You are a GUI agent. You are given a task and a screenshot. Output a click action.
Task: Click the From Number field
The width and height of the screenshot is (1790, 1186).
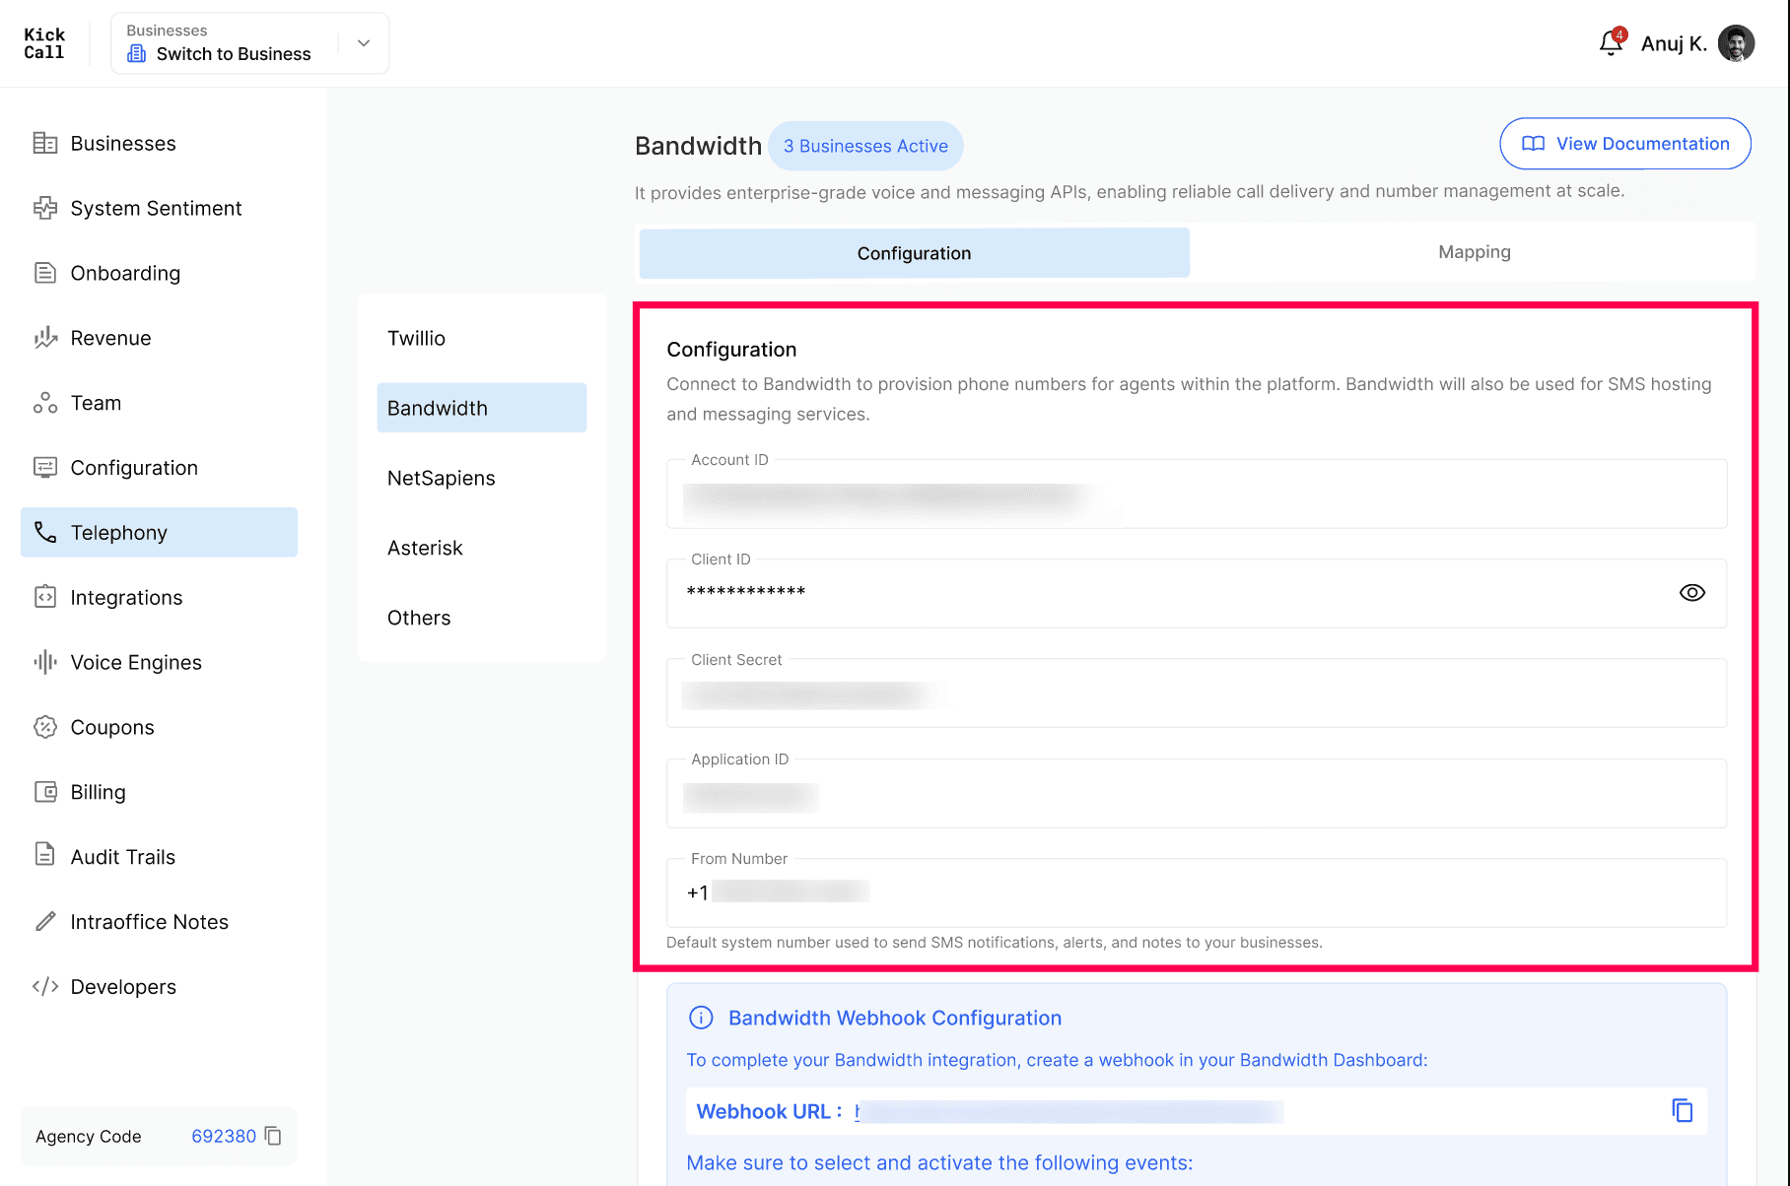[1197, 892]
